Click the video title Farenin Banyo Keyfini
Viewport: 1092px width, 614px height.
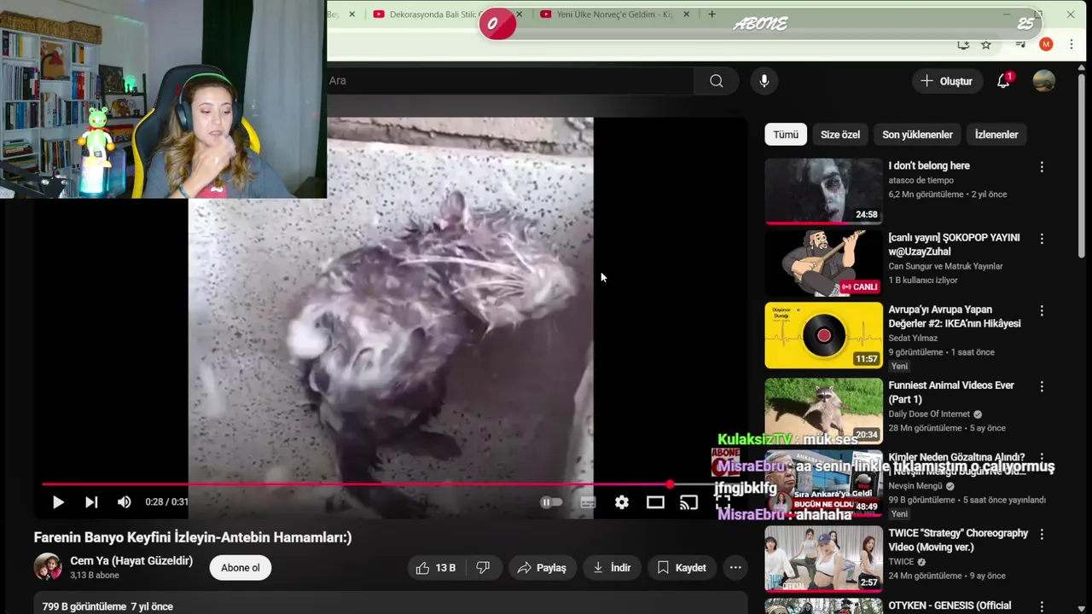[193, 537]
